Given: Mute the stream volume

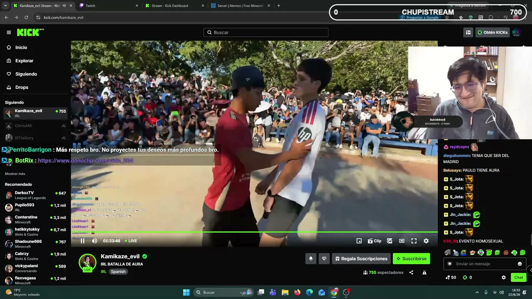Looking at the screenshot, I should tap(95, 241).
